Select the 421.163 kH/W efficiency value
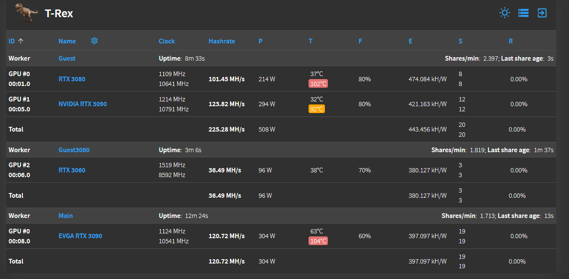This screenshot has width=569, height=279. click(428, 104)
